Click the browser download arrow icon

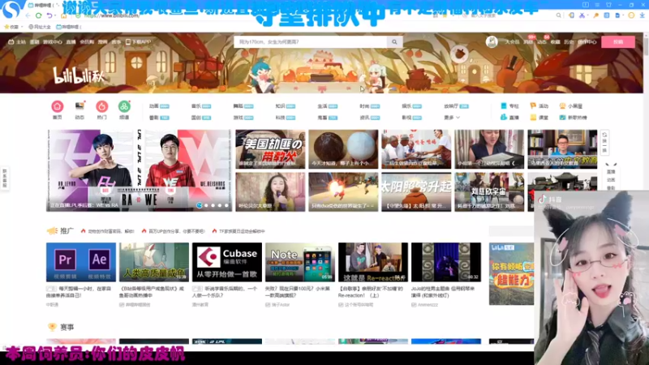(x=642, y=15)
